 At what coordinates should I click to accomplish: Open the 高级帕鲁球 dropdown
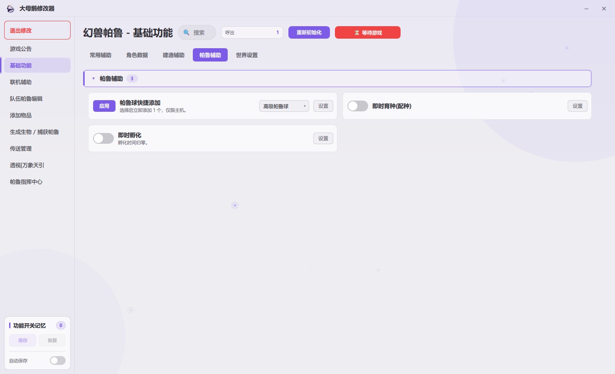[284, 106]
